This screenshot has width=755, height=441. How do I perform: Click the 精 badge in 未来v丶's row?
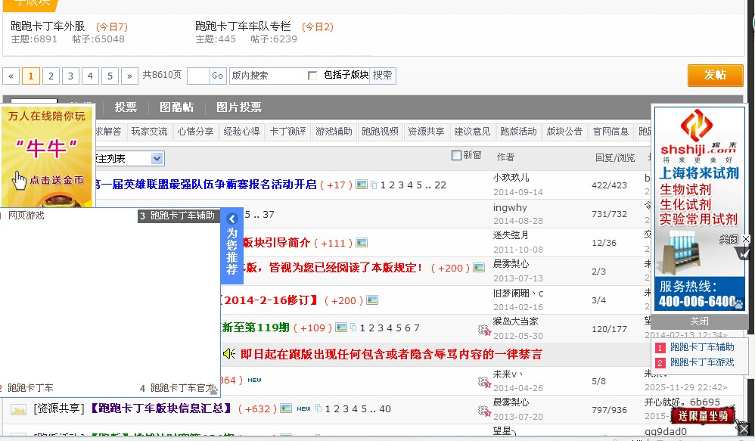[484, 382]
